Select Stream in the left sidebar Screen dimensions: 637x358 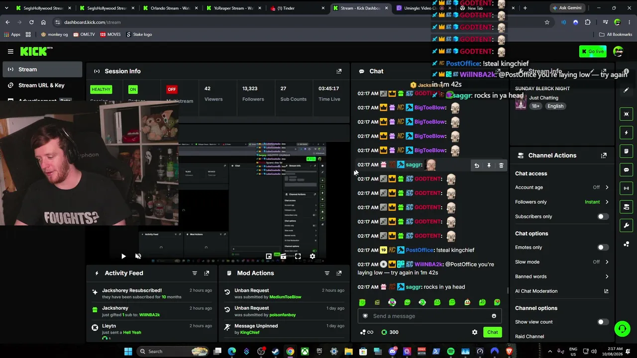click(x=41, y=70)
